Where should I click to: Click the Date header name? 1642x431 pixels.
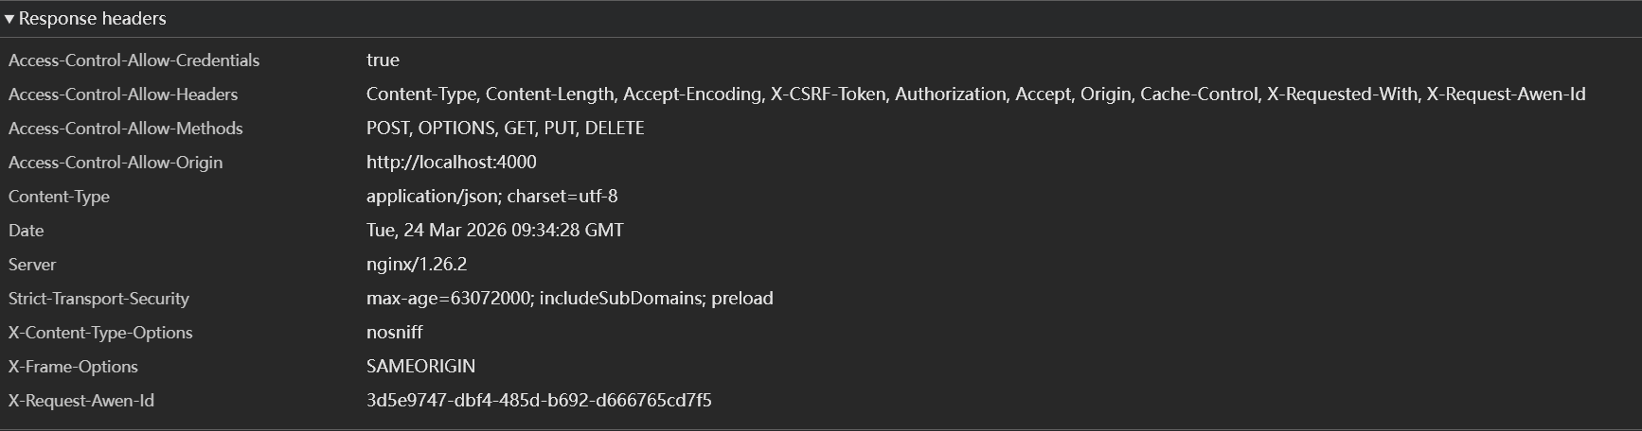click(27, 231)
